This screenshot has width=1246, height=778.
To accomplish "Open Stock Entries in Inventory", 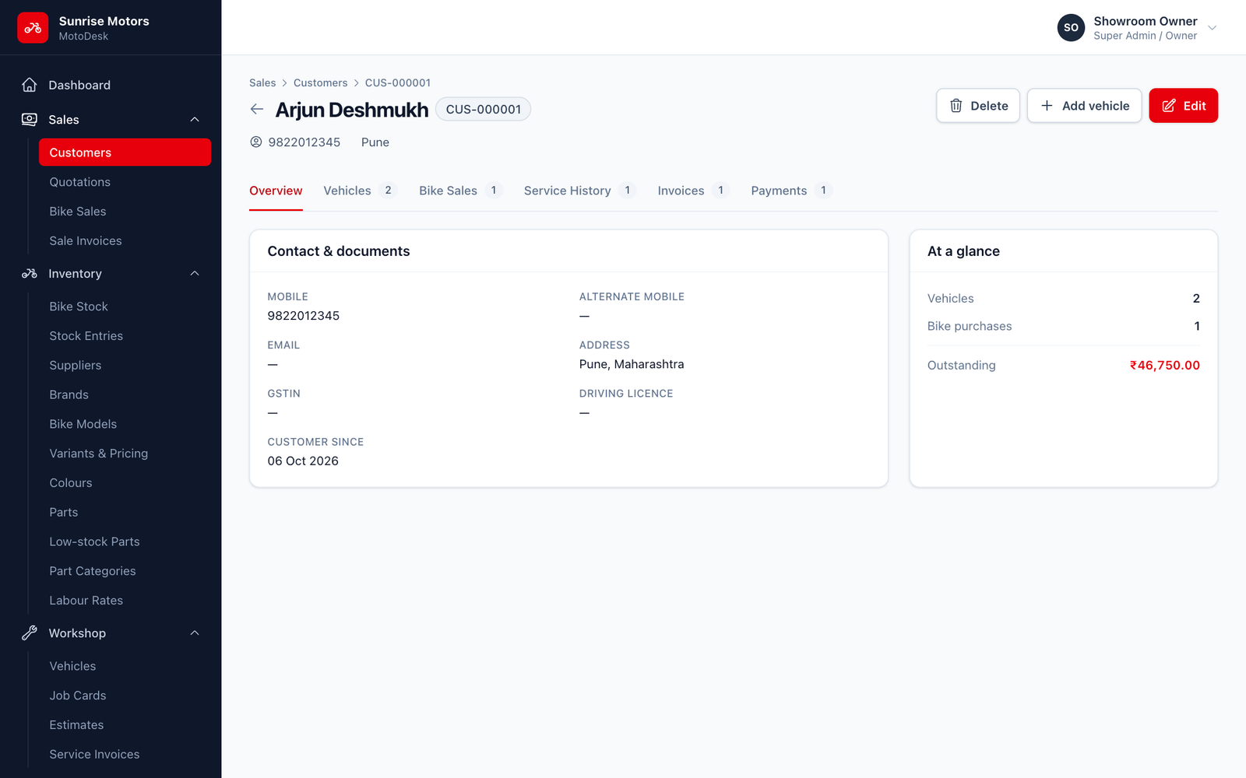I will pos(125,336).
